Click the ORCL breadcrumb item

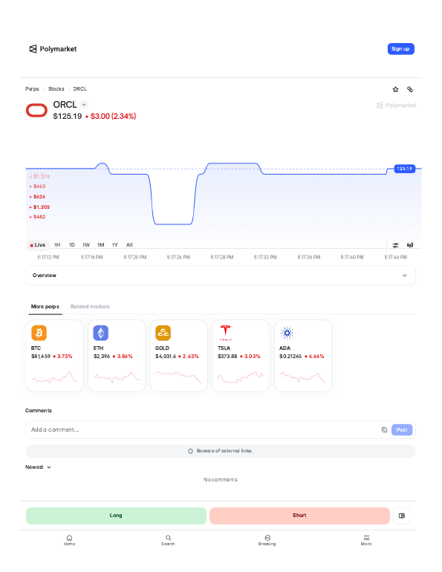[80, 89]
